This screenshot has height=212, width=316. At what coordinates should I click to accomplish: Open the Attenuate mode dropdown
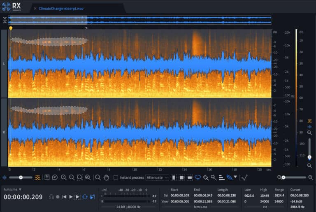coord(157,177)
